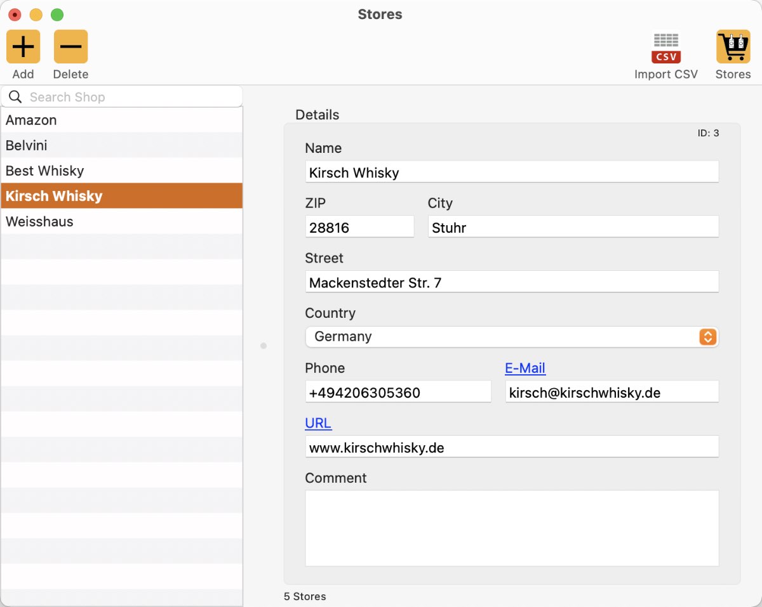The height and width of the screenshot is (607, 762).
Task: Click the 5 Stores status text
Action: coord(305,596)
